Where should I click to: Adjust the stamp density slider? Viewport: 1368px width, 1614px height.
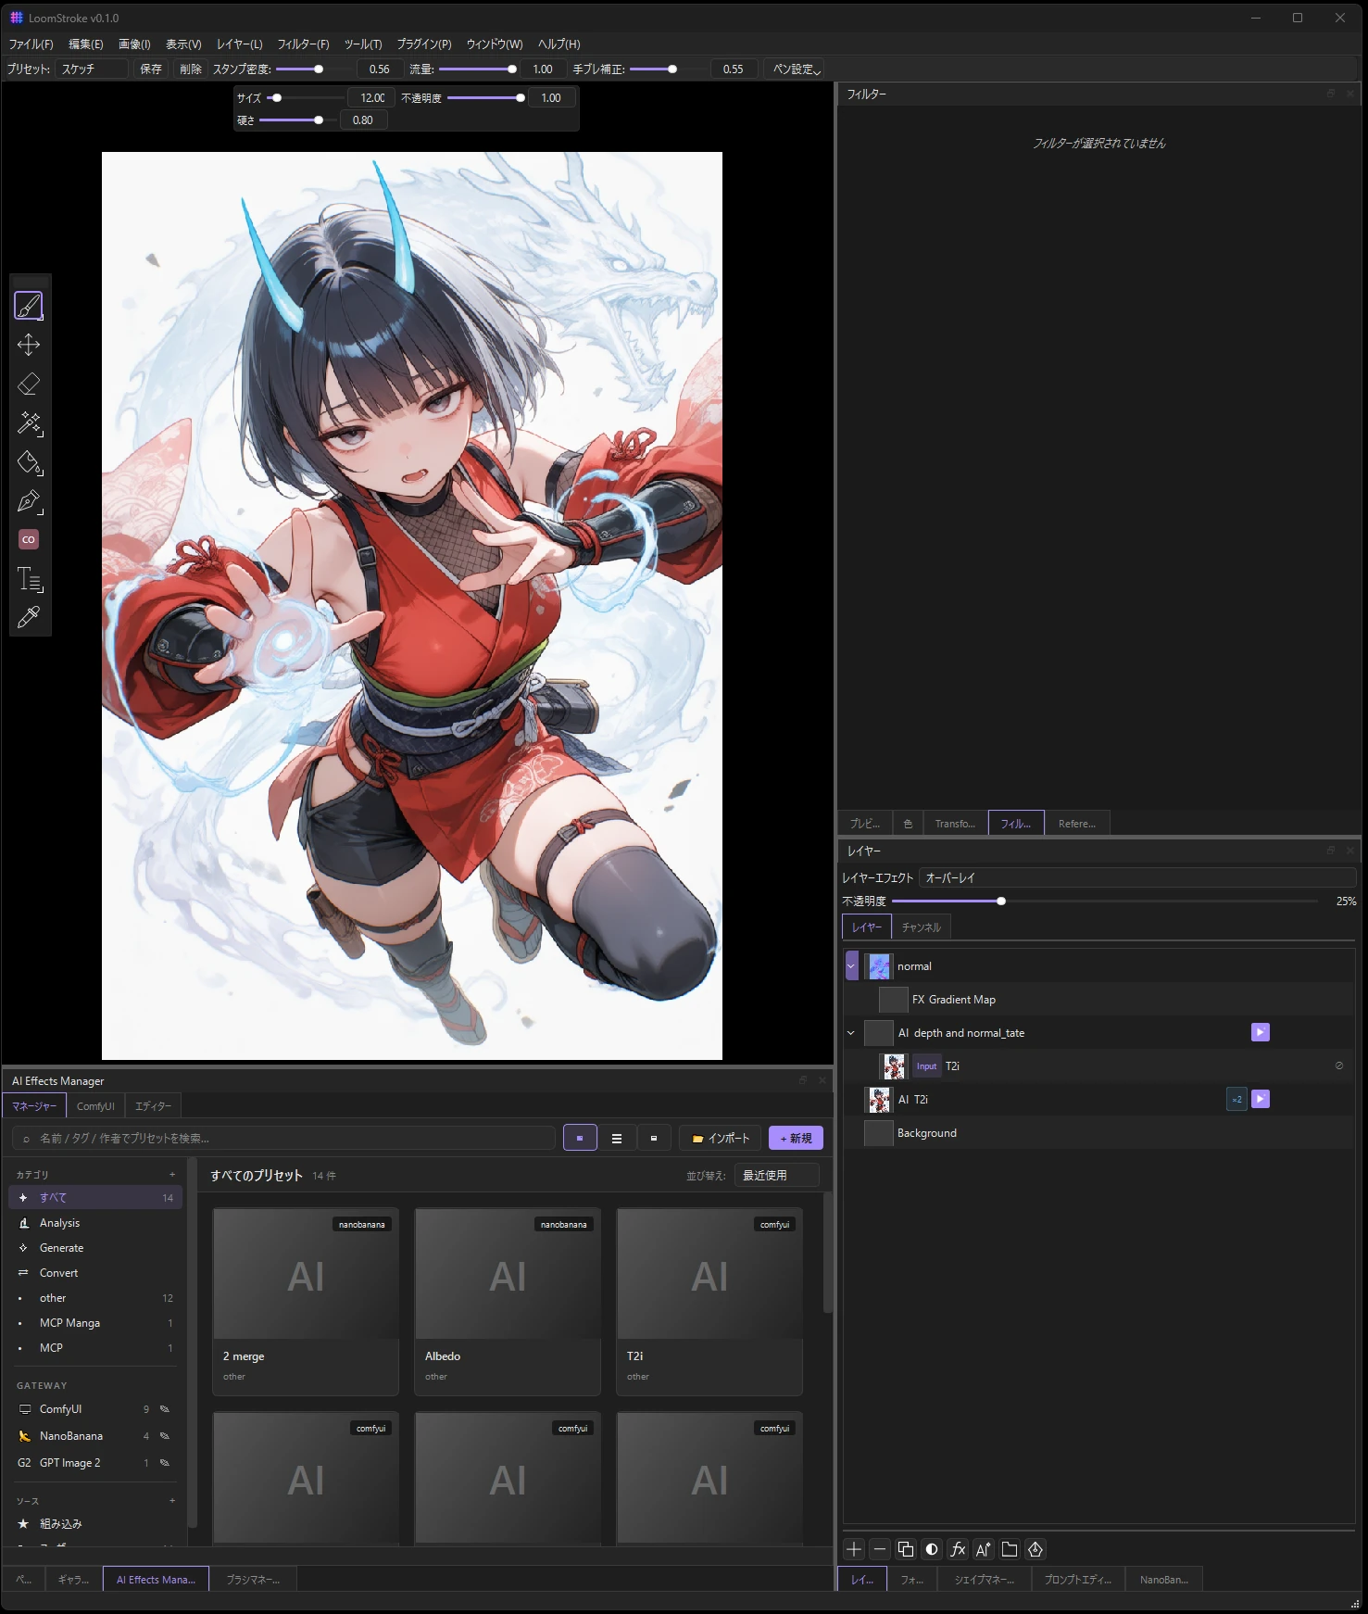point(315,69)
